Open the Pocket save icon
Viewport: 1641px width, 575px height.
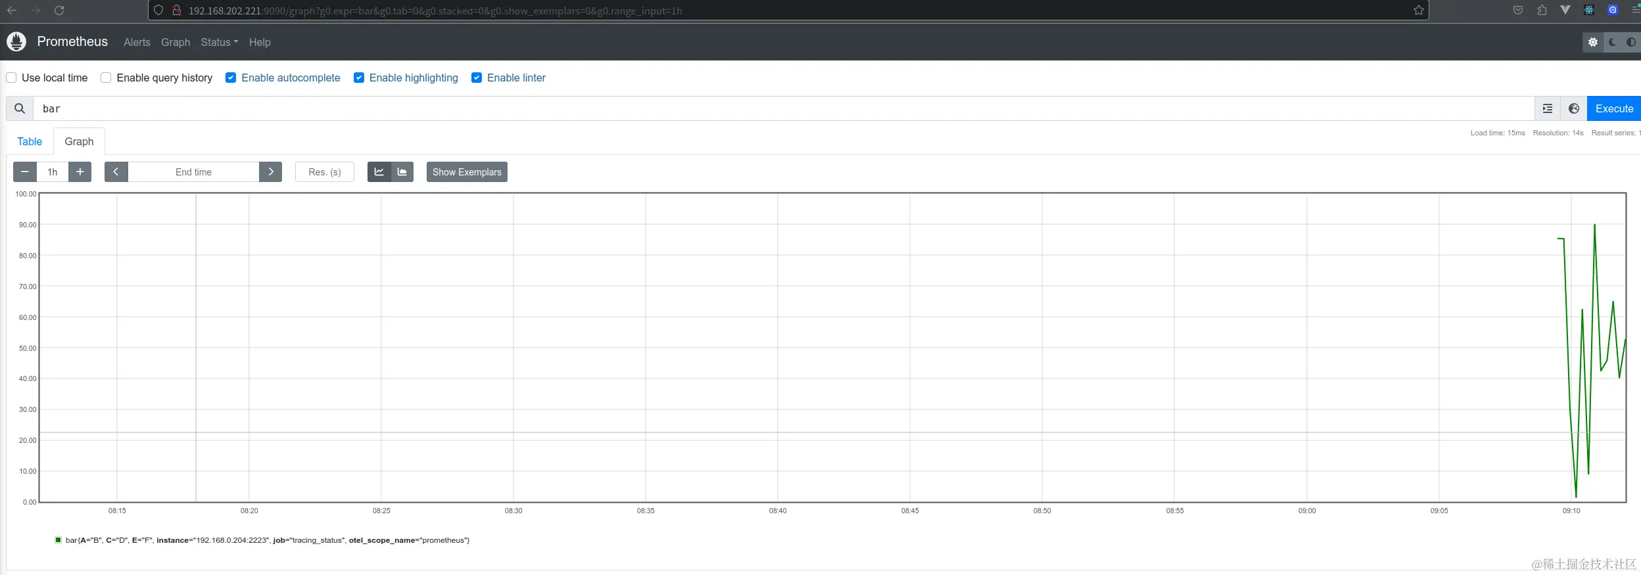pos(1518,10)
